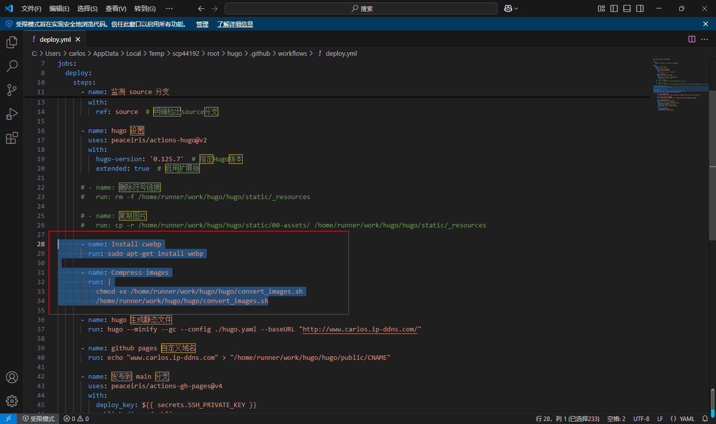The image size is (716, 424).
Task: Open the Accounts menu icon
Action: pos(12,377)
